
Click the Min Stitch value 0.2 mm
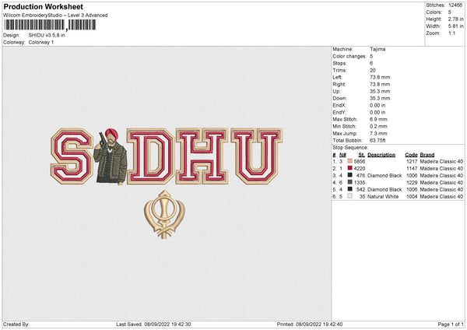(x=378, y=126)
